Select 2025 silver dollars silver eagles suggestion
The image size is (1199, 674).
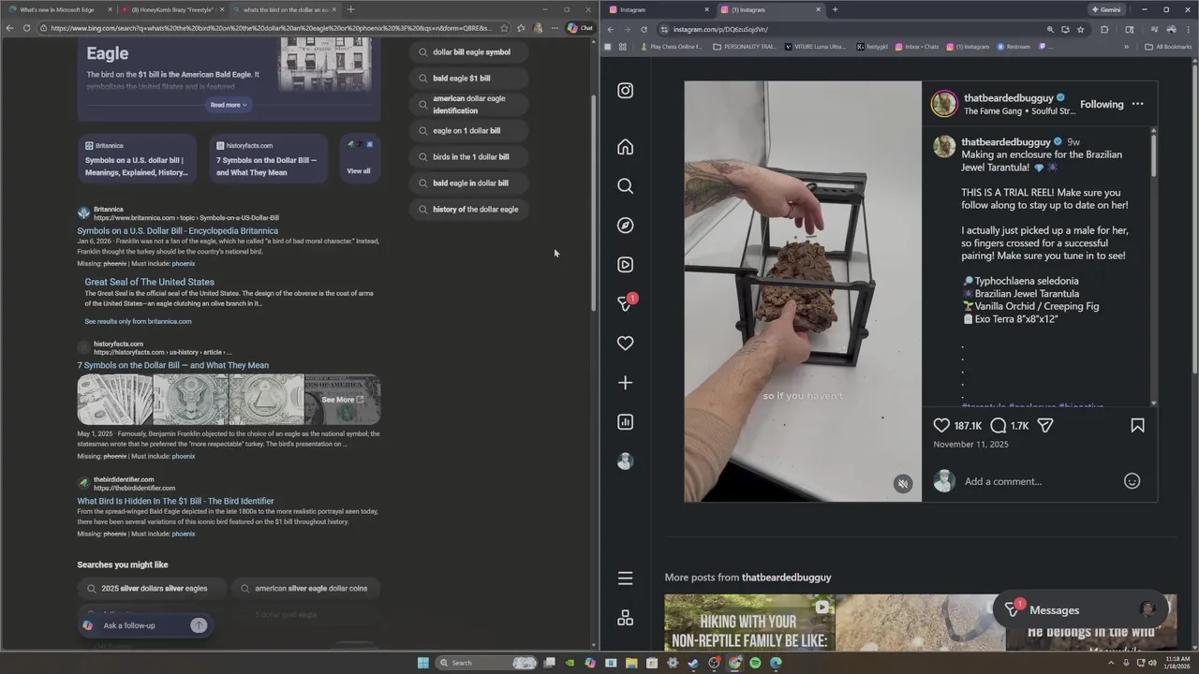click(154, 589)
